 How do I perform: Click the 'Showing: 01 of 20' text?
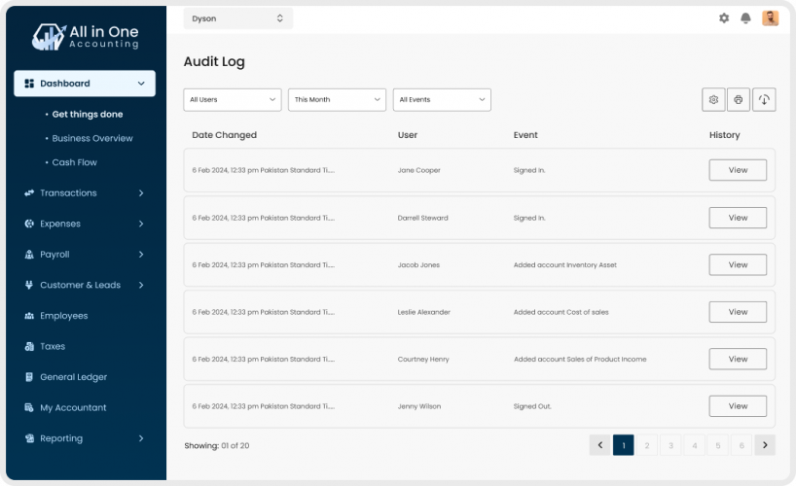click(x=217, y=445)
